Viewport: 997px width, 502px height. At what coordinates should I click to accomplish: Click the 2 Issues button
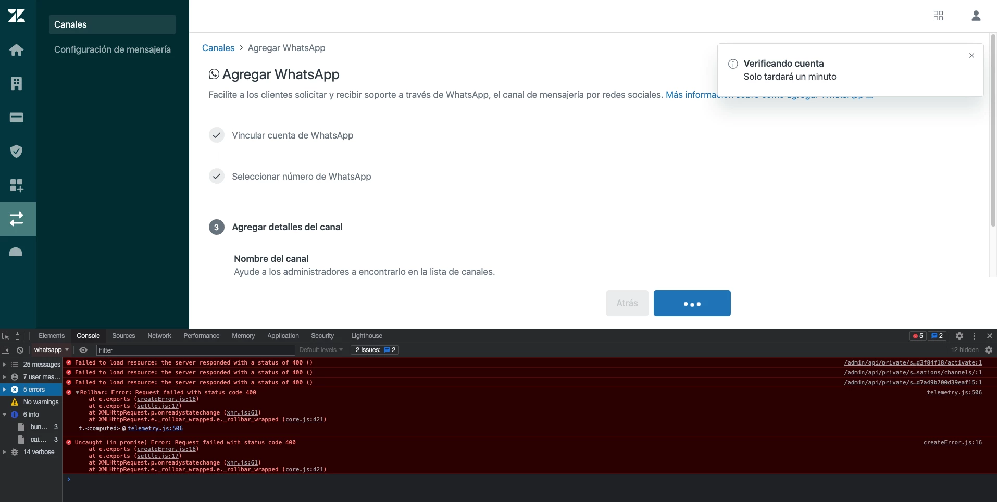(375, 350)
